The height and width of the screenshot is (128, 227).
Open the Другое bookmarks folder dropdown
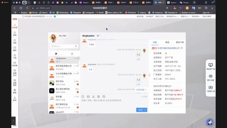click(x=207, y=13)
